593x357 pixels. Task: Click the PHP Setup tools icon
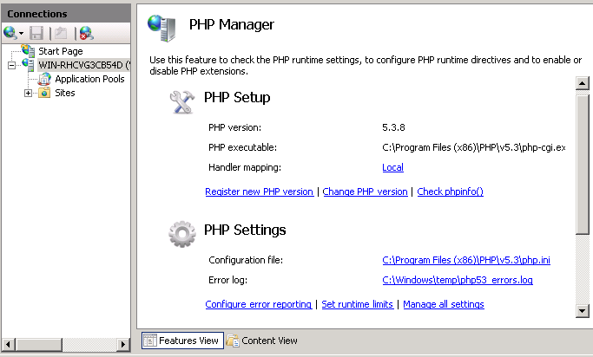tap(182, 102)
